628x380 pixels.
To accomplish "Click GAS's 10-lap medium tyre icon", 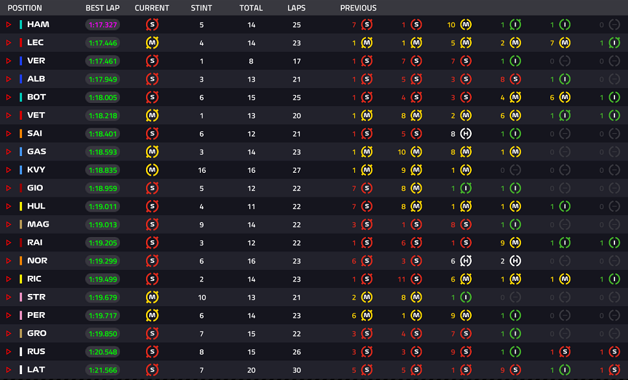I will 416,152.
